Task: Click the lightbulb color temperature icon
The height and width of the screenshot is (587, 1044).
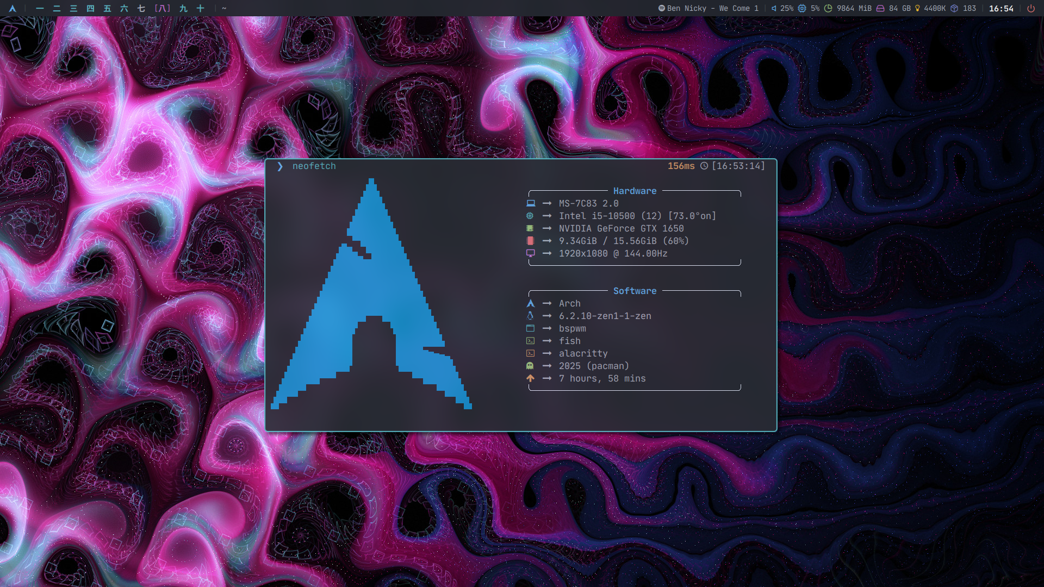Action: click(x=917, y=8)
